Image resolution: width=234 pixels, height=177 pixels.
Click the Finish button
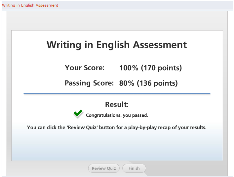coord(134,168)
